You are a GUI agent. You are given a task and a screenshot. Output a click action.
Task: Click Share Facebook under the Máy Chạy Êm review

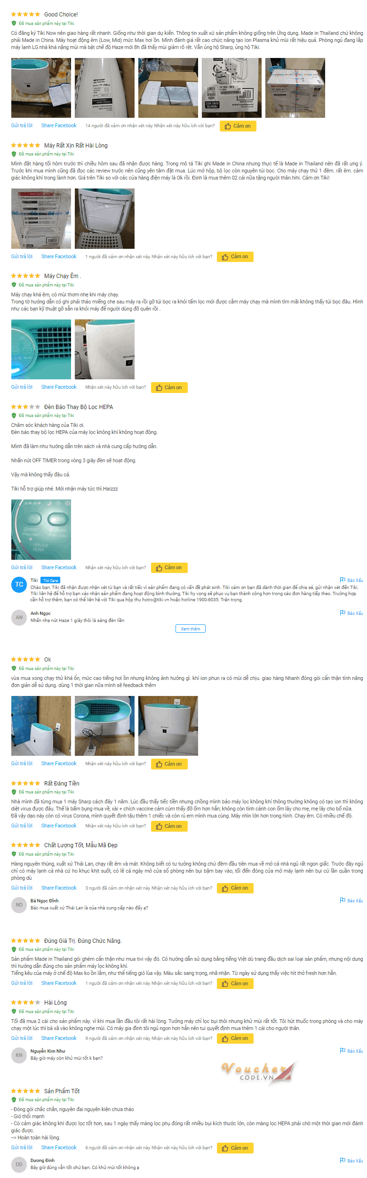59,387
